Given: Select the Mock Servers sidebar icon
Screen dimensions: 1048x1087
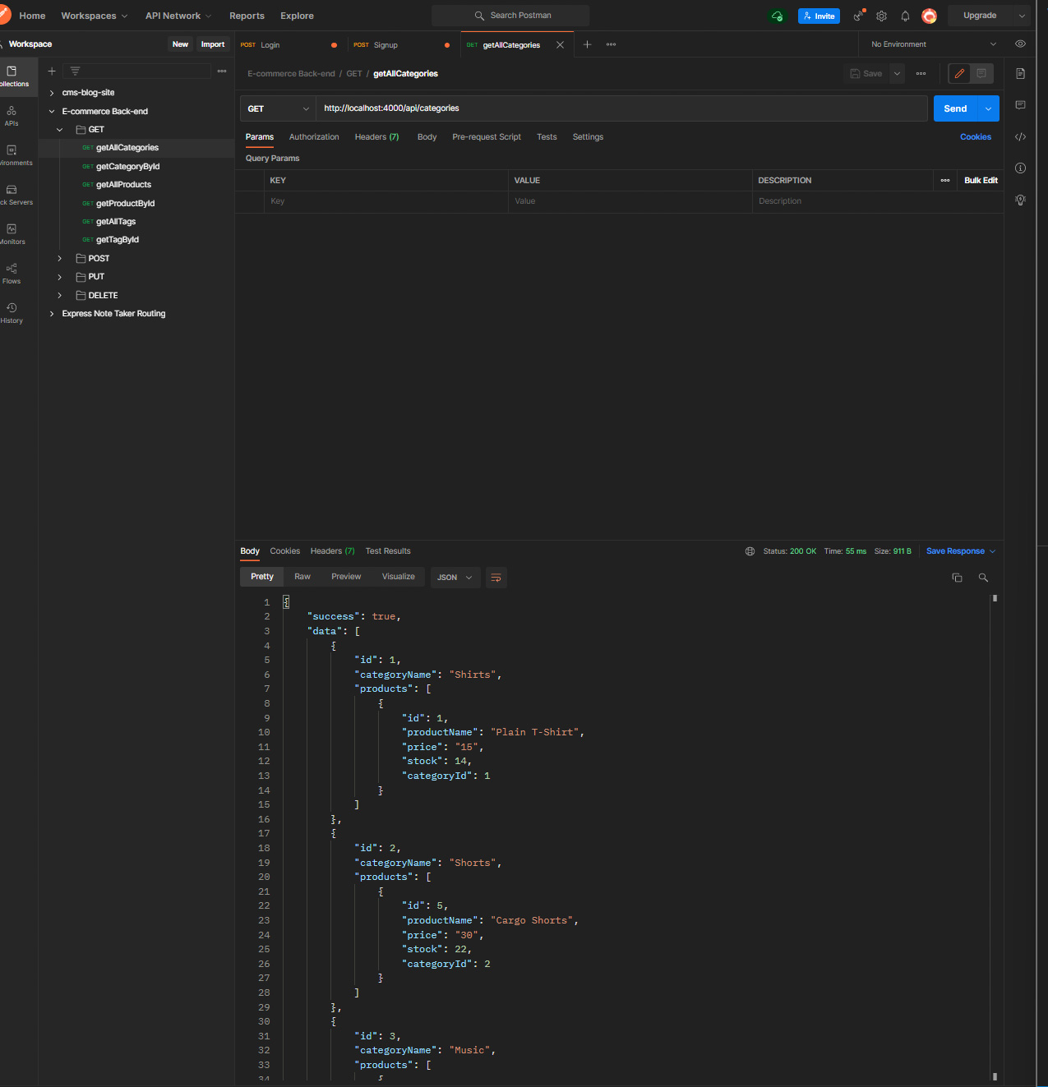Looking at the screenshot, I should (12, 195).
